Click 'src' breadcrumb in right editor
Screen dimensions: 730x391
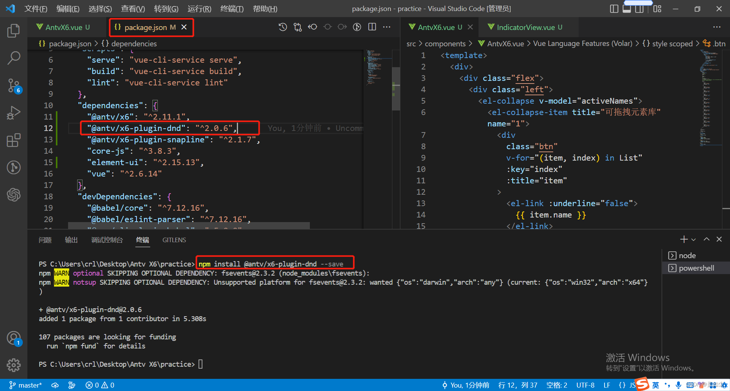(411, 44)
